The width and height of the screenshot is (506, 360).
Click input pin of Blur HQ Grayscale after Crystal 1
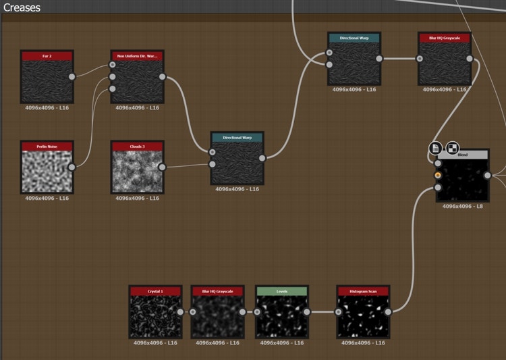coord(192,312)
